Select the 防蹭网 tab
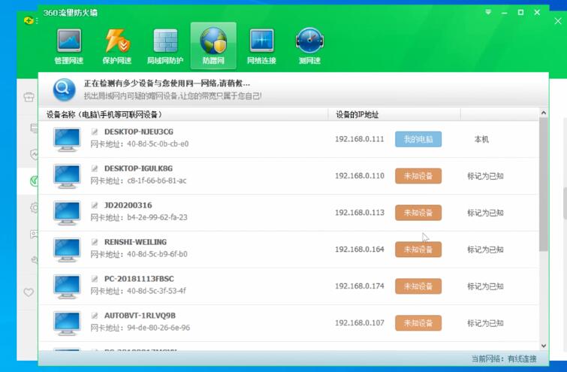Viewport: 567px width, 372px height. [x=213, y=46]
